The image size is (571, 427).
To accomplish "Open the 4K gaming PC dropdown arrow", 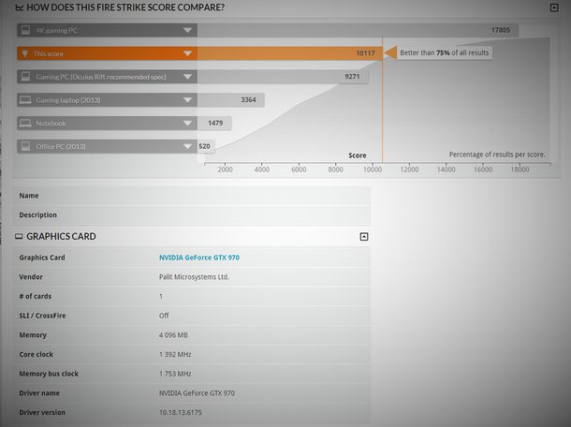I will click(x=187, y=30).
